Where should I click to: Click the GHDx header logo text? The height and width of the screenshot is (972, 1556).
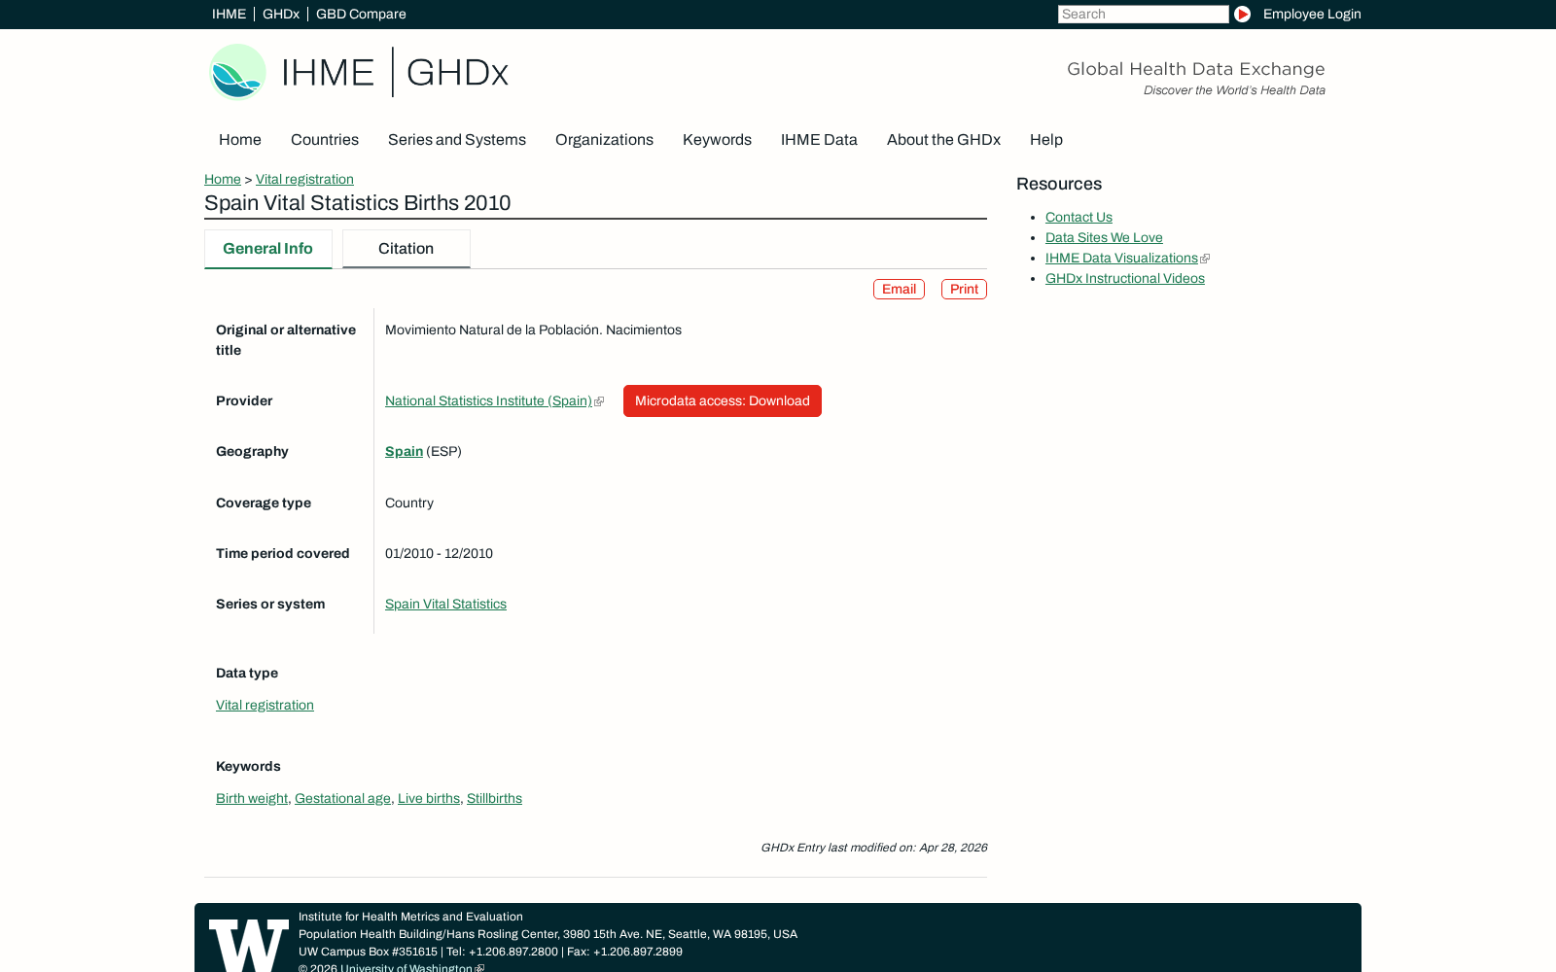(457, 72)
